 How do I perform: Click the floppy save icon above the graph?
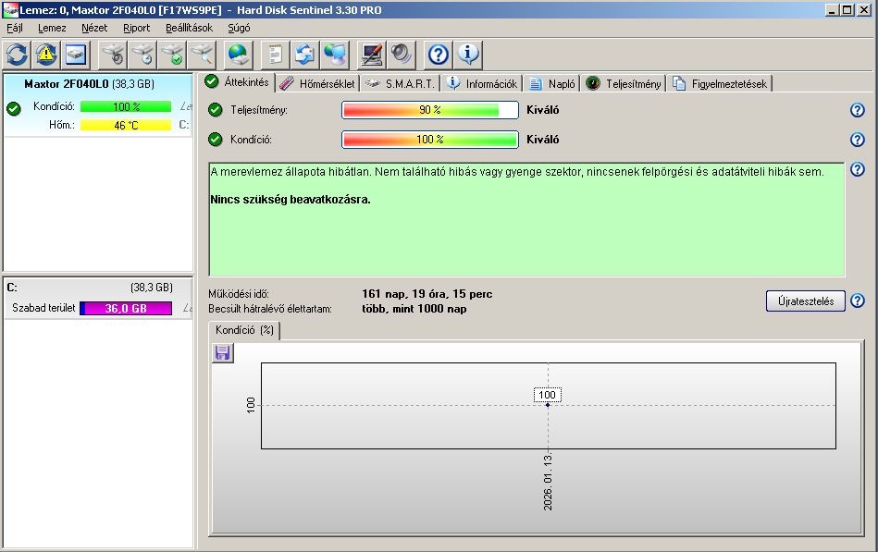click(222, 352)
